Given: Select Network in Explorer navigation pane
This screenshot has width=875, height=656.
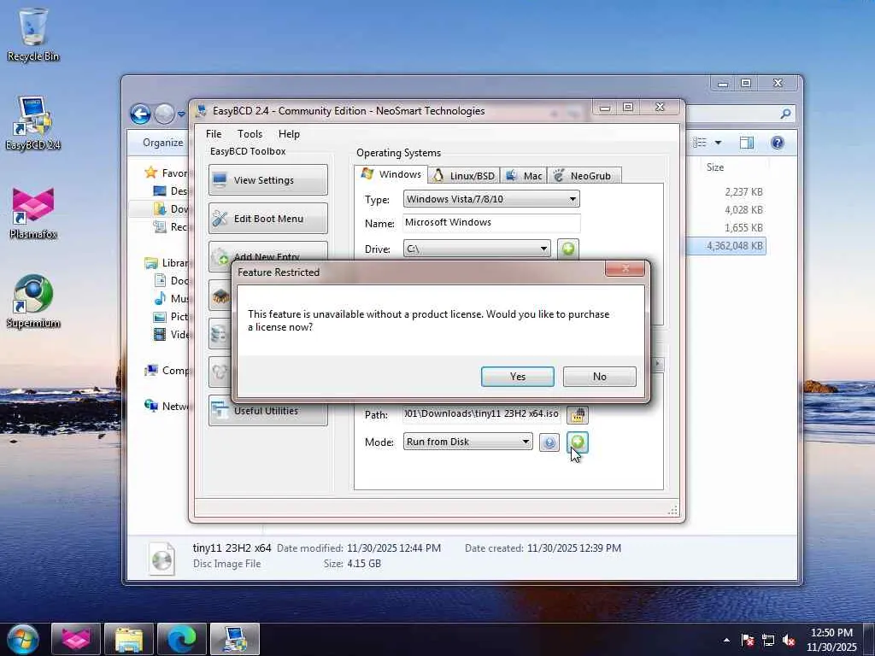Looking at the screenshot, I should pyautogui.click(x=167, y=406).
